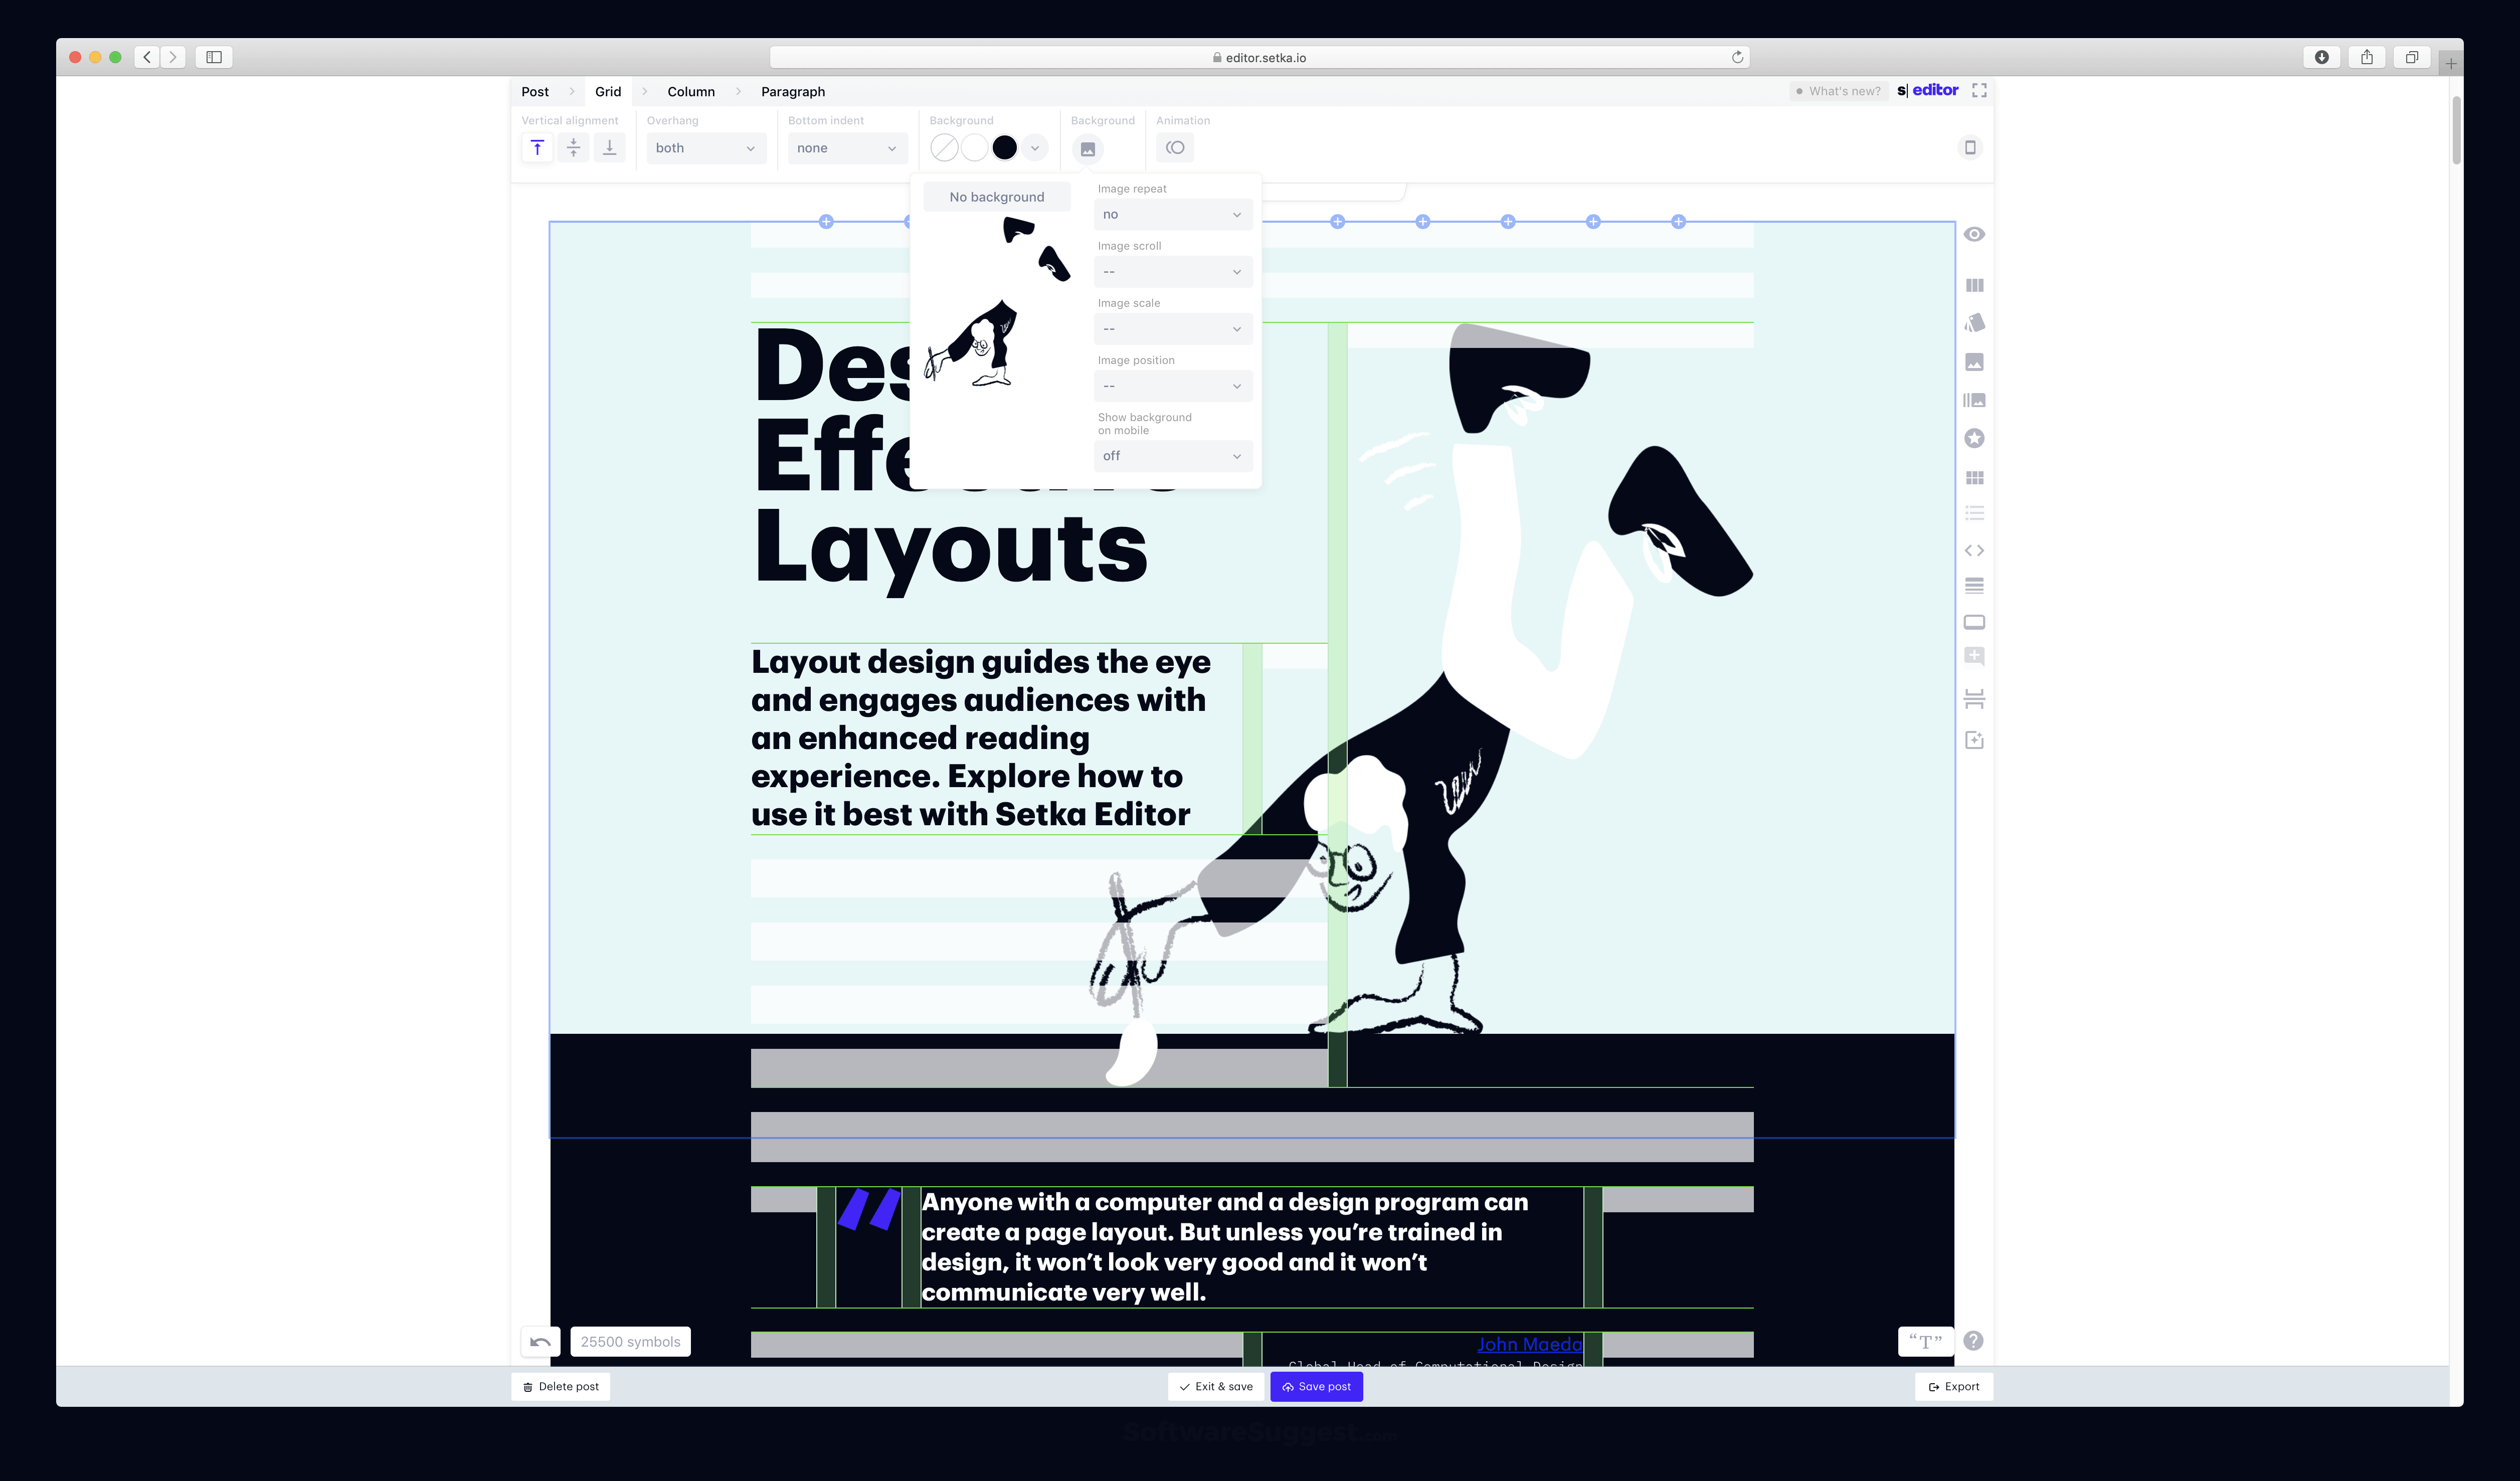Click the undo arrow button
Screen dimensions: 2520x1481
[540, 1342]
